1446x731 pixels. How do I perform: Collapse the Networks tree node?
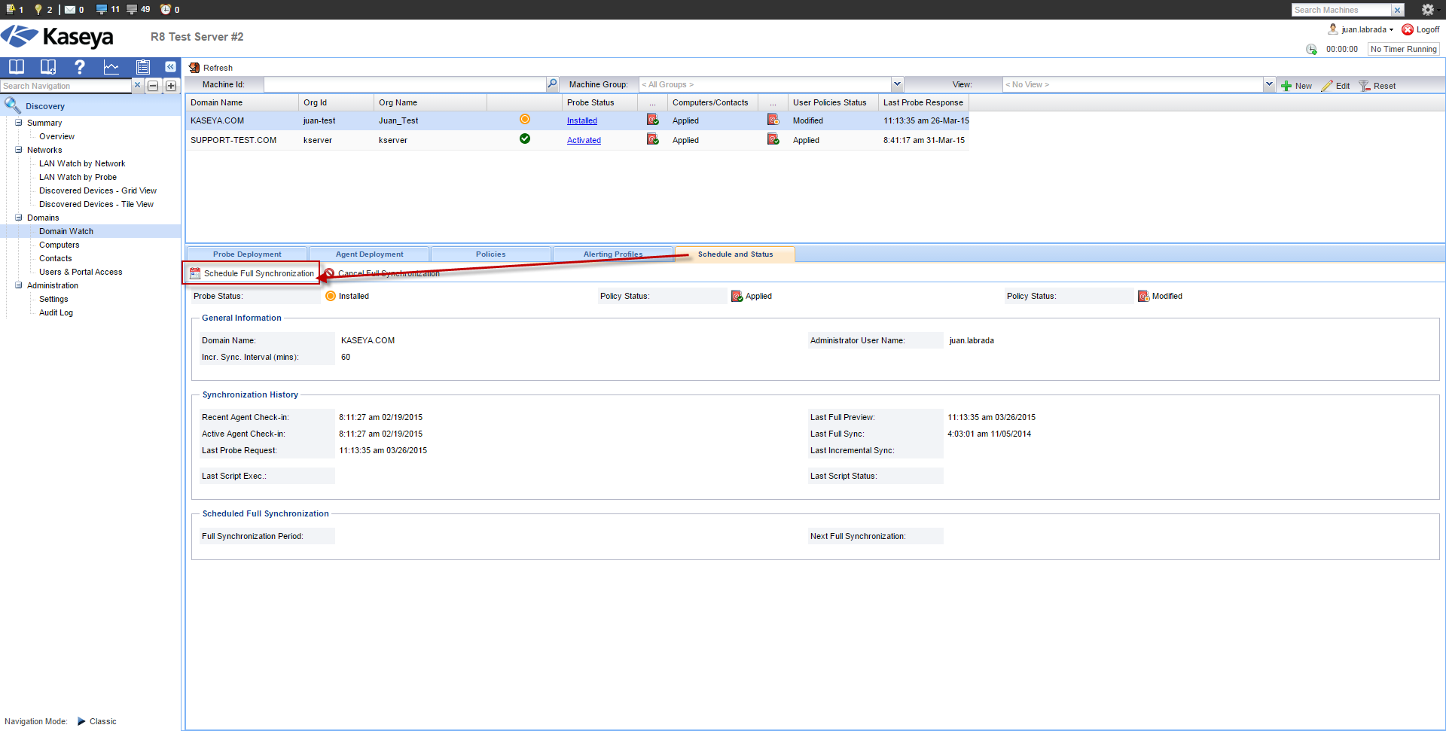[19, 150]
